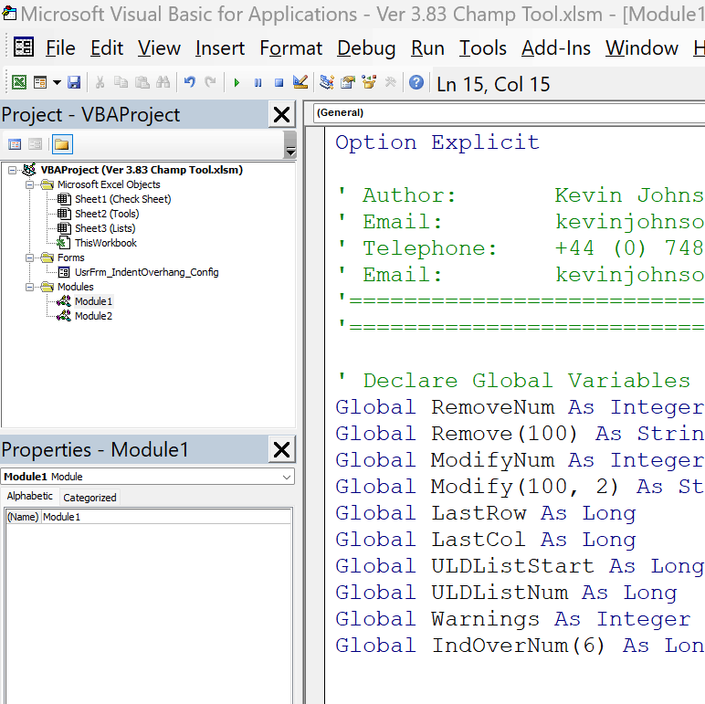Click the (Name) property label
This screenshot has width=705, height=704.
23,517
